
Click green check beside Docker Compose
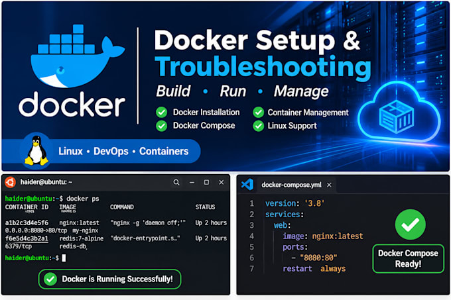tap(162, 126)
